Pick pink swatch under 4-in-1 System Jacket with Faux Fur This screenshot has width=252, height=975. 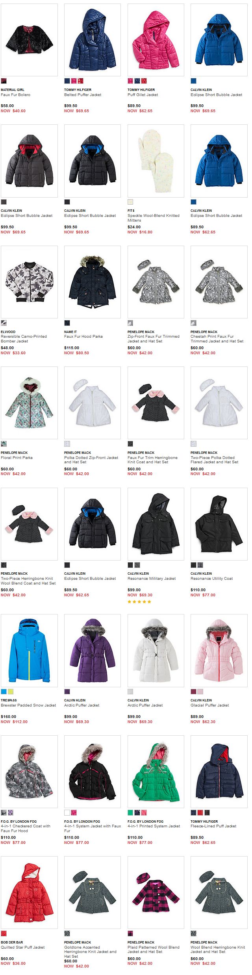click(74, 812)
